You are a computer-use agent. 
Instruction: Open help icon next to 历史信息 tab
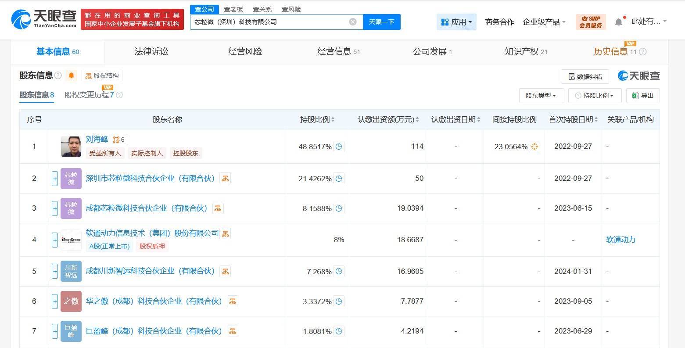pos(643,52)
